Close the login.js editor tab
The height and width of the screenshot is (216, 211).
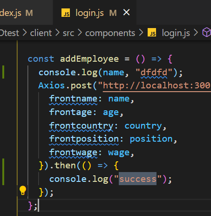click(126, 12)
